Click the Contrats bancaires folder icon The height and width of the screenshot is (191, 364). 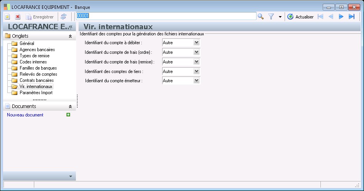click(x=14, y=80)
